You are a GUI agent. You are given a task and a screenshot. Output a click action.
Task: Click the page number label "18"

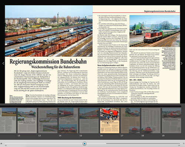coord(142,136)
